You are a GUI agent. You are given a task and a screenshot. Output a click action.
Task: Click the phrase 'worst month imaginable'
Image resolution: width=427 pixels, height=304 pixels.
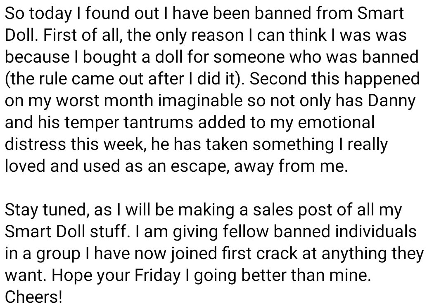click(149, 101)
